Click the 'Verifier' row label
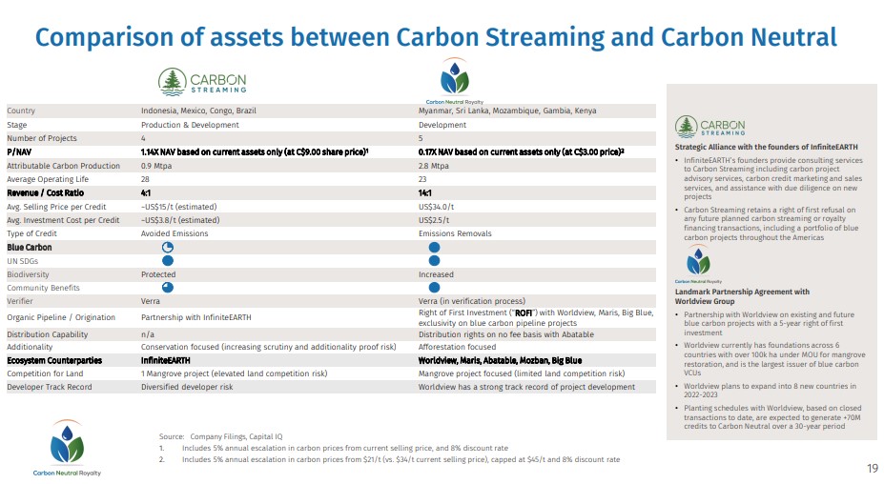884x484 pixels. pyautogui.click(x=20, y=301)
